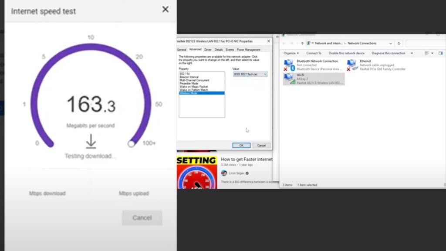Expand the Organize menu

point(291,53)
